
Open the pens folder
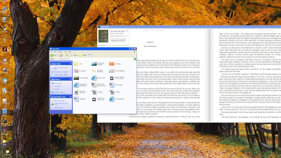click(76, 63)
